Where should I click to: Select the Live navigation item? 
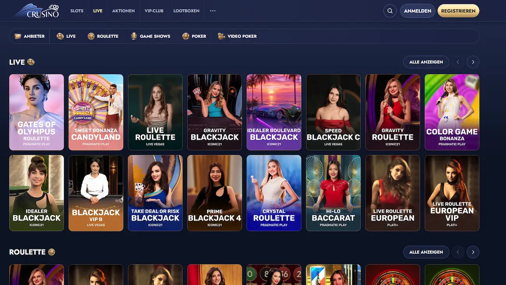click(98, 11)
